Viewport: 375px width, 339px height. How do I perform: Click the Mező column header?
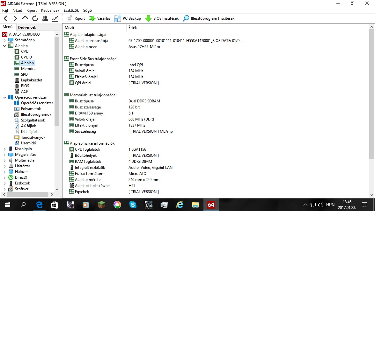94,27
